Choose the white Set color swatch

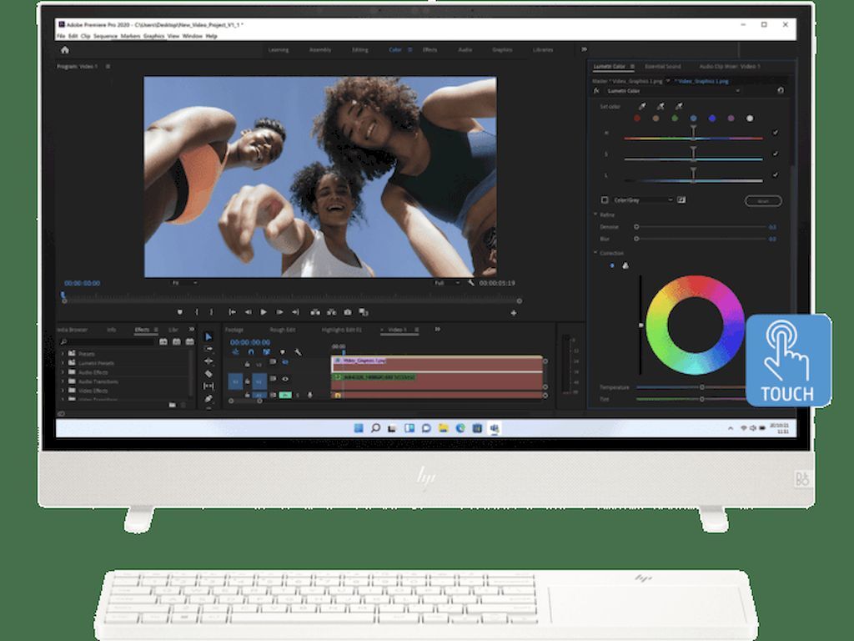point(750,119)
